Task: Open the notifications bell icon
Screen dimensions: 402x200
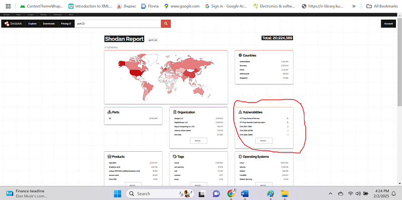Action: click(x=394, y=193)
